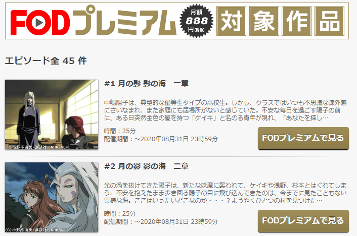Open episode #1 thumbnail image
The image size is (357, 236).
coord(52,114)
